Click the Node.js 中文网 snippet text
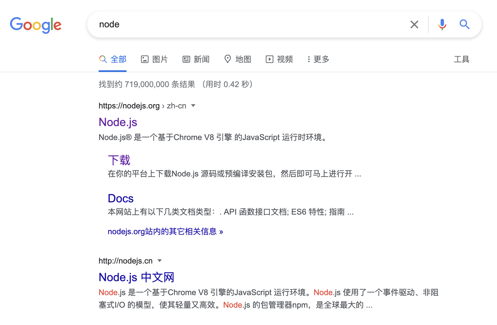497x325 pixels. click(268, 299)
